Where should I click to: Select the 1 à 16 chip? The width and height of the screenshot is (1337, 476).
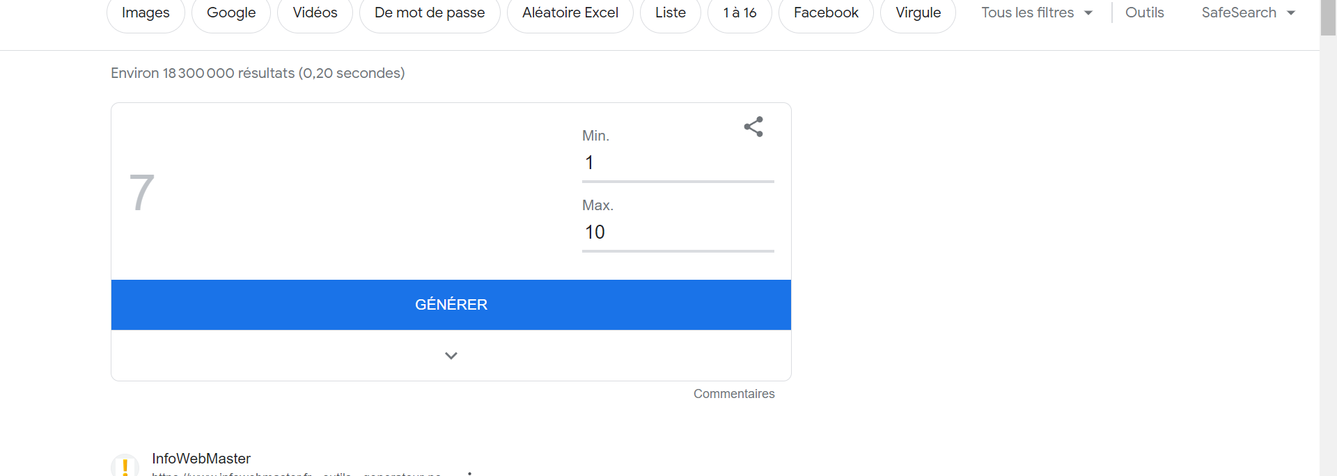coord(740,13)
